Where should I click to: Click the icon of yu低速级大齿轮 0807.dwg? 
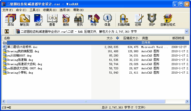[x=5, y=68]
